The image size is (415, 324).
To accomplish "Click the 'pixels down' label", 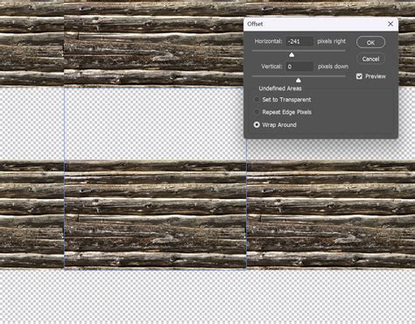I will coord(333,67).
